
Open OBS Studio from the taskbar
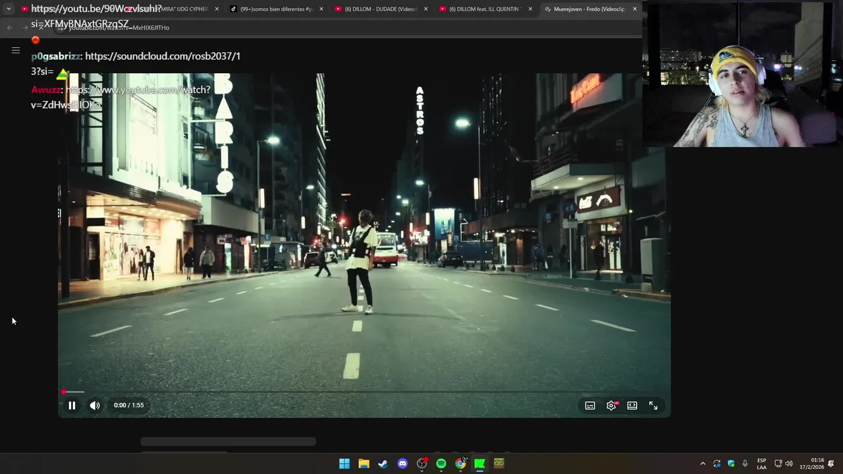point(421,463)
